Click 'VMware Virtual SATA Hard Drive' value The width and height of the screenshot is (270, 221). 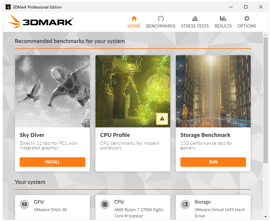tap(219, 213)
